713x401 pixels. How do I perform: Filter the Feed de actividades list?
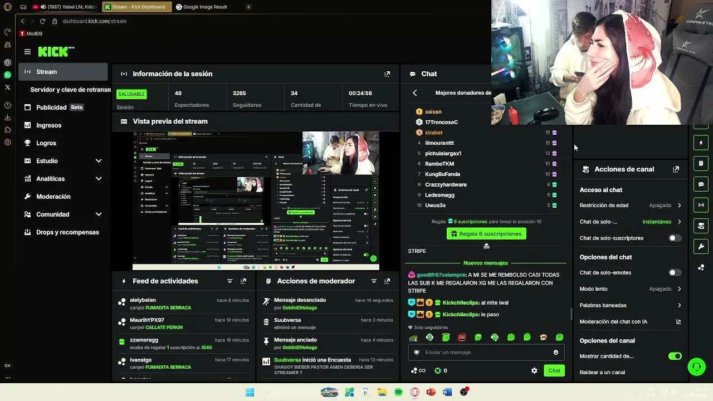[x=229, y=281]
